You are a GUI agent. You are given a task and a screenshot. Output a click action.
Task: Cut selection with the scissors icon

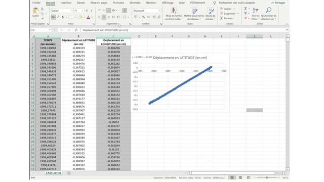pos(42,9)
